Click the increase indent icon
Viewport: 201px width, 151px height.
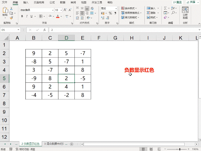tap(82, 18)
